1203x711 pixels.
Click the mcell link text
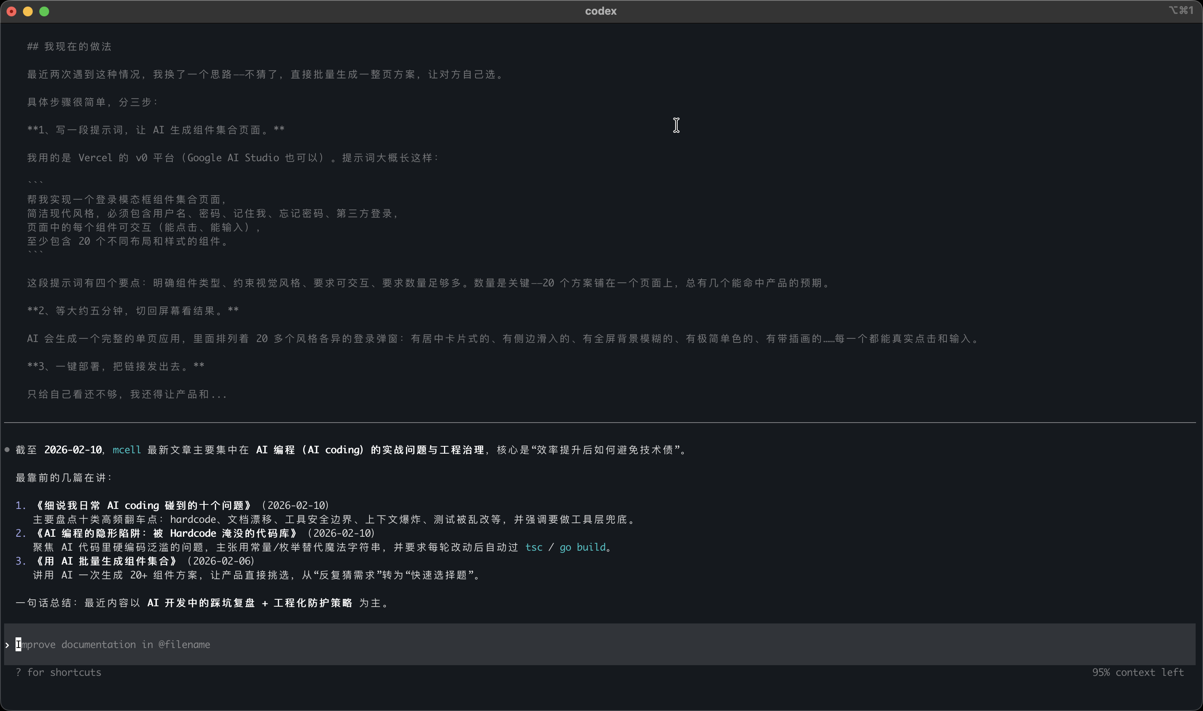[x=126, y=450]
